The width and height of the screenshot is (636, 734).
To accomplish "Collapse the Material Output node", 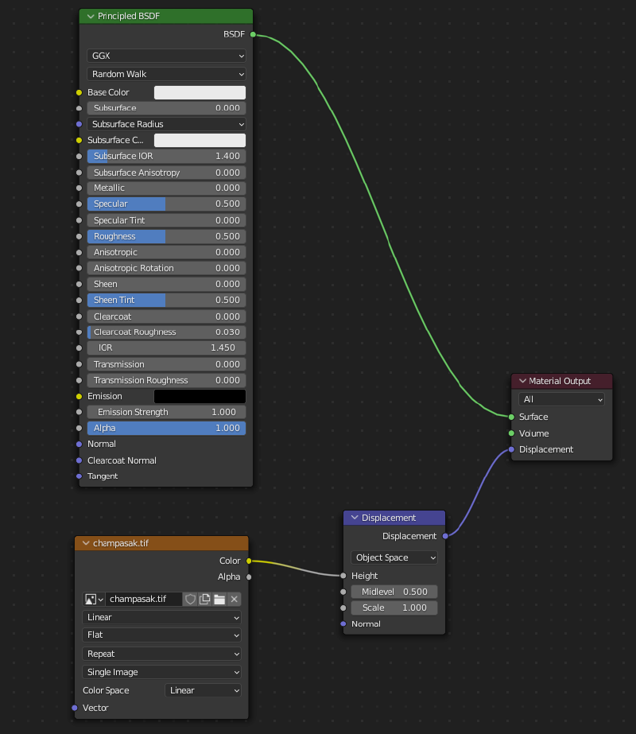I will (522, 381).
